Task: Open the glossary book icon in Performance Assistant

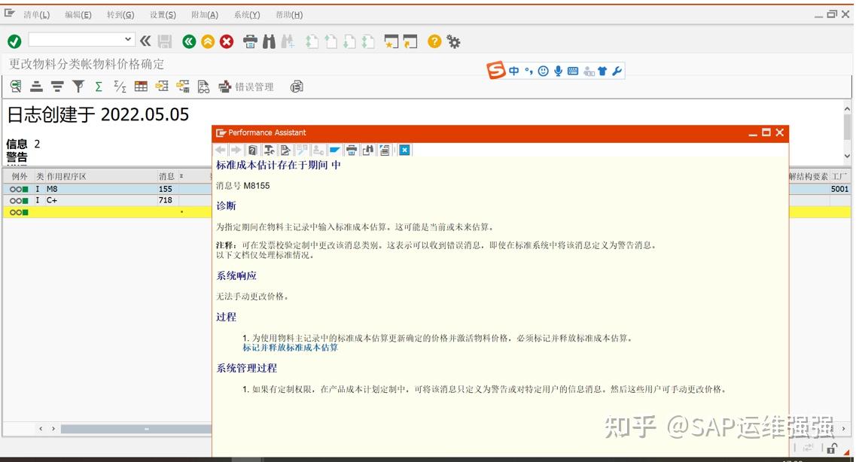Action: coord(251,150)
